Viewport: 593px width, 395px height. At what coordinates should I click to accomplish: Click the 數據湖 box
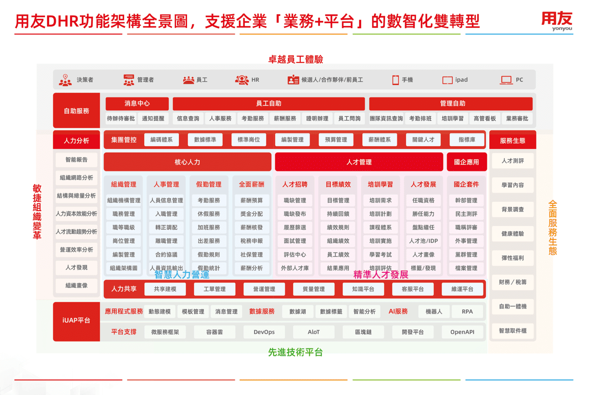click(297, 312)
